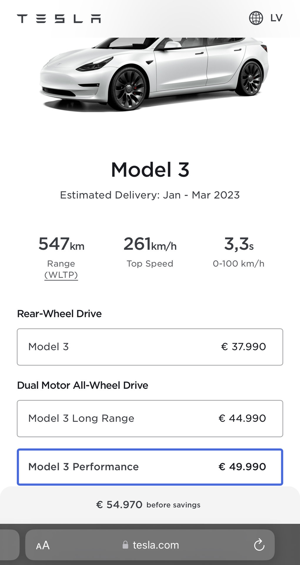Click the 547 km range figure
Viewport: 300px width, 565px height.
61,244
